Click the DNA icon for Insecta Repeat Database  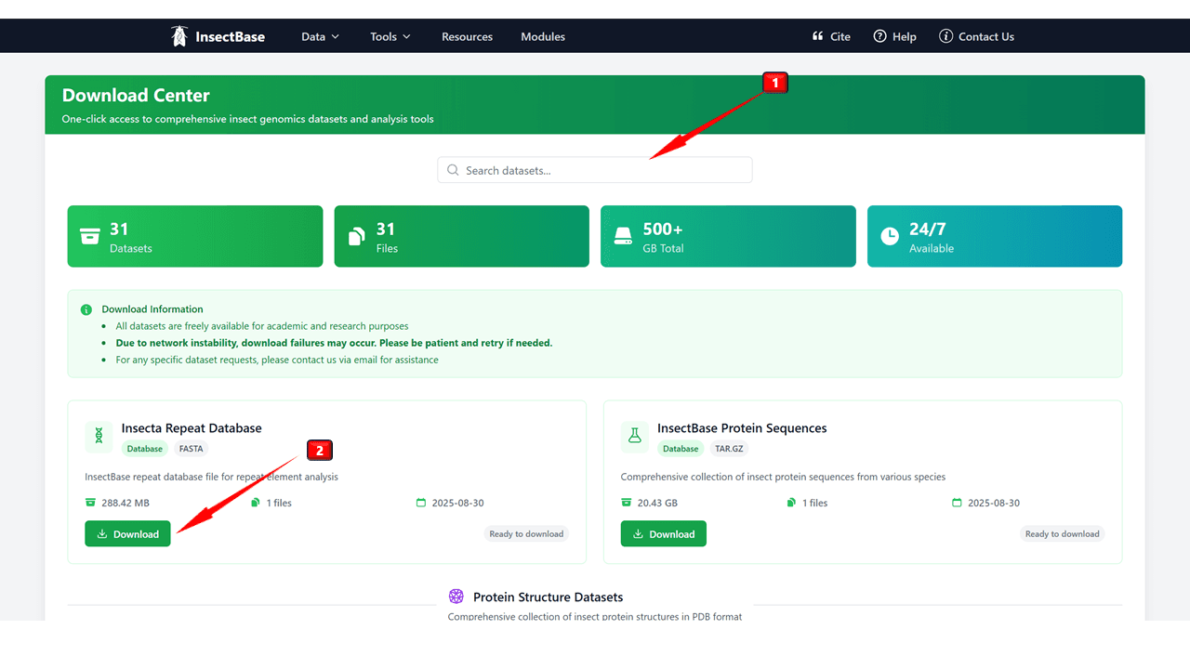click(x=99, y=436)
